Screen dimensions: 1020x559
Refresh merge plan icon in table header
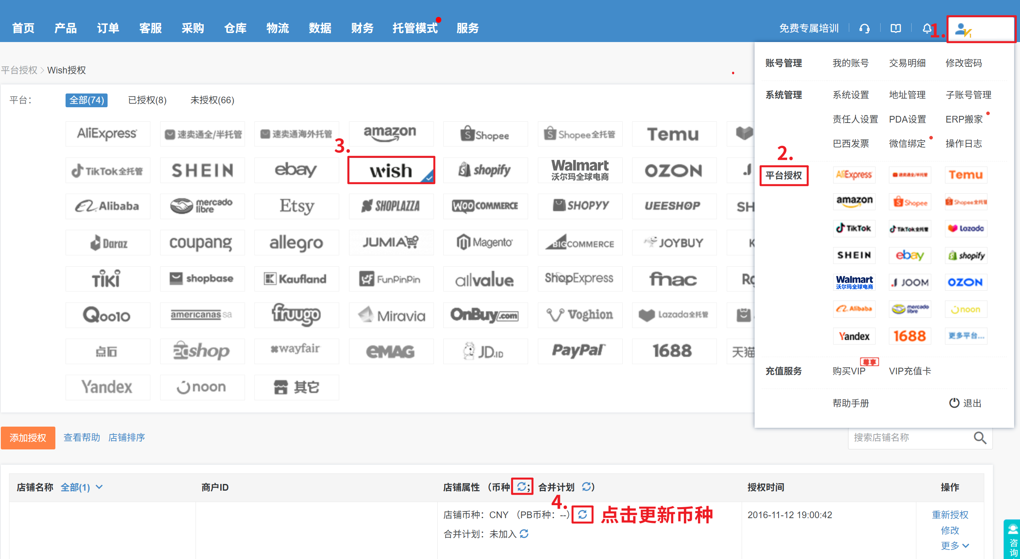point(587,486)
